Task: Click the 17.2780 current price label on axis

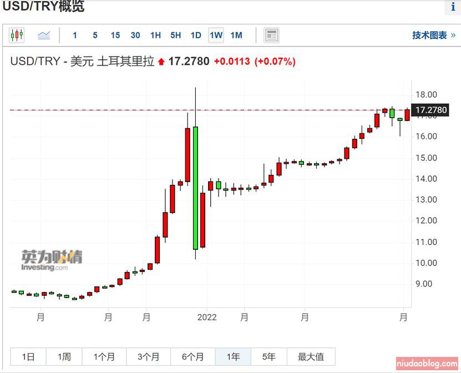Action: pyautogui.click(x=430, y=110)
